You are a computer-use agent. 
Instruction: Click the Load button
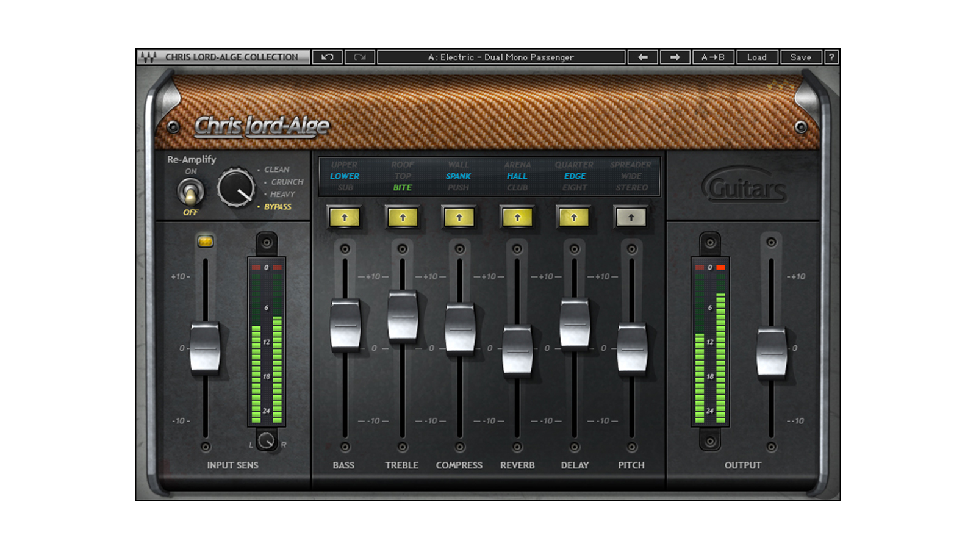coord(757,57)
